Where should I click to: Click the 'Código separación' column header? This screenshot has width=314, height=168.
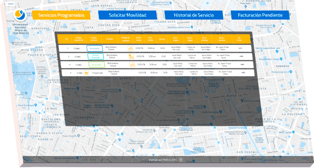[79, 39]
